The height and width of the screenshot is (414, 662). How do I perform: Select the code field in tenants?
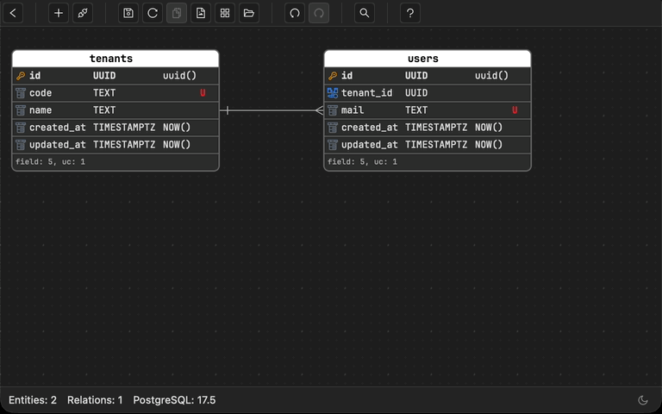(41, 93)
